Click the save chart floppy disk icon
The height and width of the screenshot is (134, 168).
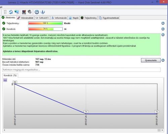[x=5, y=80]
